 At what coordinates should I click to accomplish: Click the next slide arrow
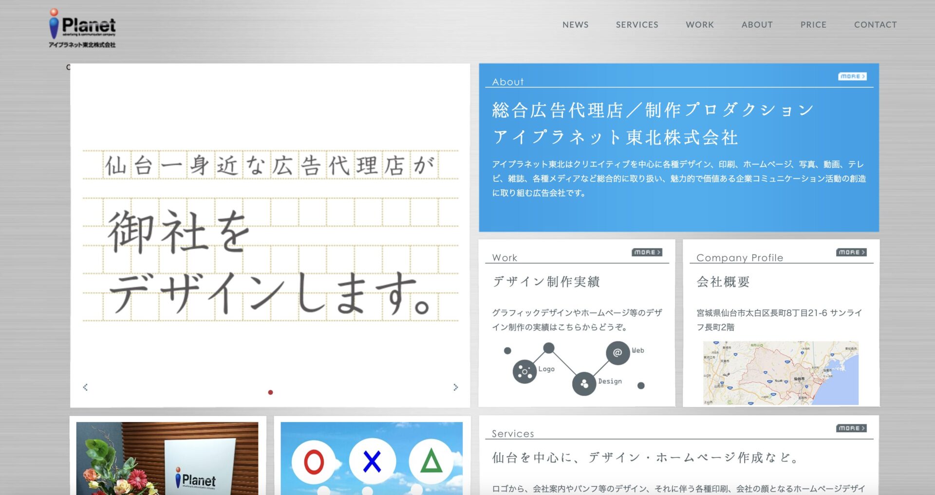pyautogui.click(x=455, y=387)
